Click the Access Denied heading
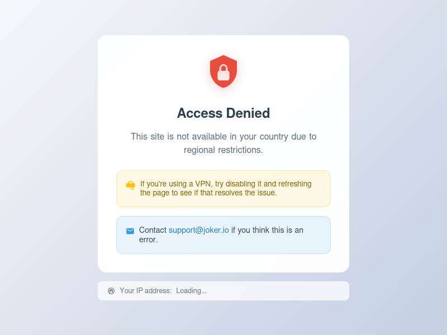The width and height of the screenshot is (447, 335). coord(223,113)
